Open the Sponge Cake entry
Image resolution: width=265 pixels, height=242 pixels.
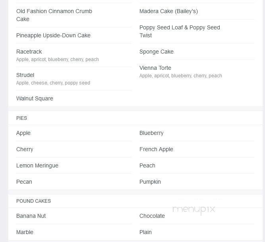tap(157, 52)
